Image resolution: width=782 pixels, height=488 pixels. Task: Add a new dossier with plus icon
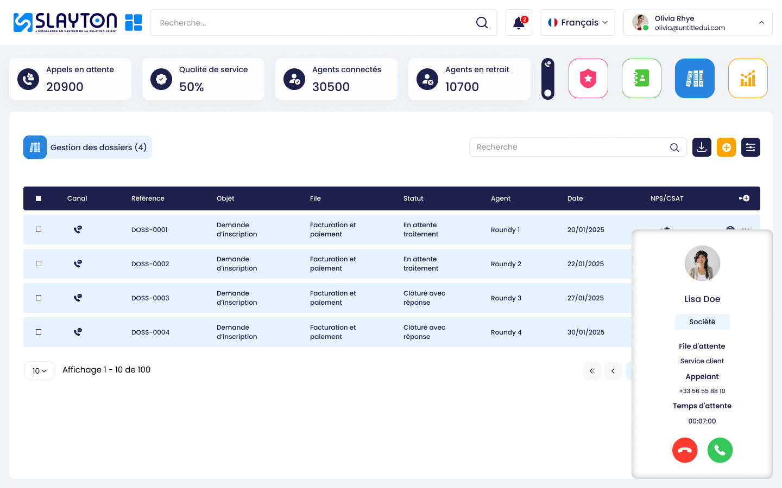pos(726,147)
